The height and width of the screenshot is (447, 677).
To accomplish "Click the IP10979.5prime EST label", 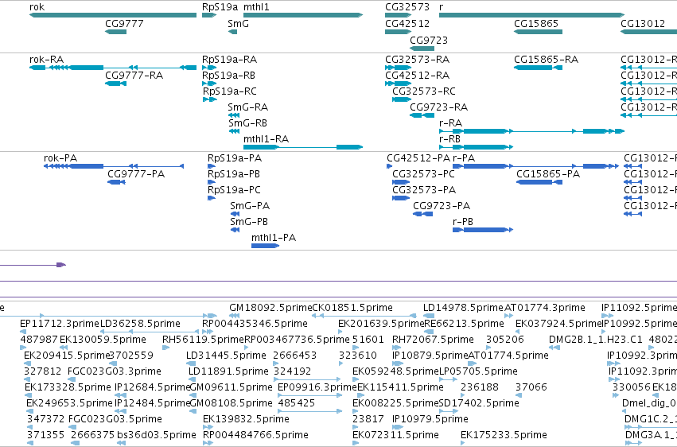I will [x=430, y=419].
